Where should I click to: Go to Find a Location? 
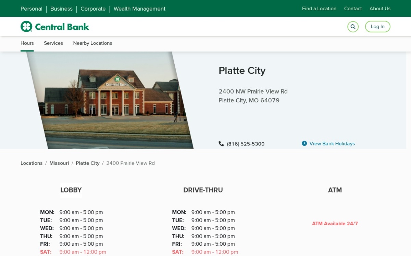319,9
